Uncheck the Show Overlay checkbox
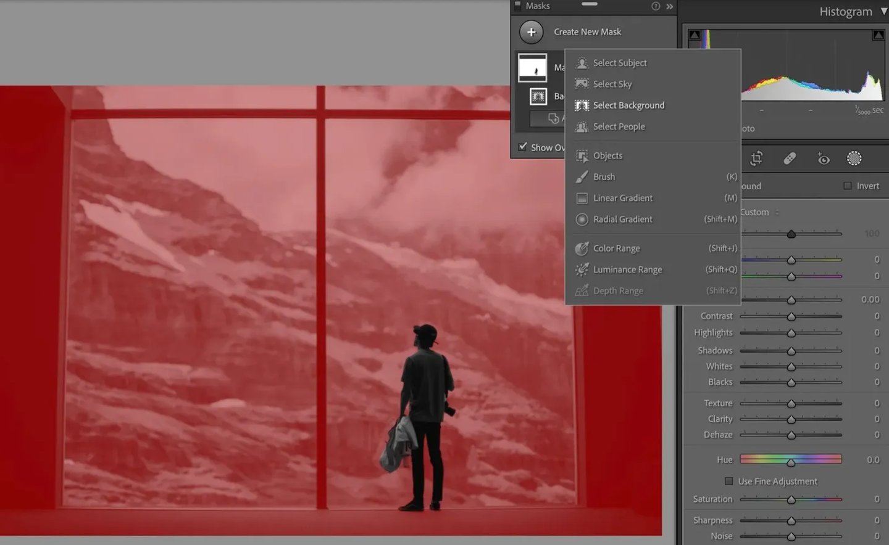 523,147
